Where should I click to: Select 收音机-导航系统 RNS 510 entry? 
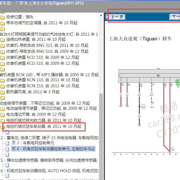pyautogui.click(x=47, y=51)
